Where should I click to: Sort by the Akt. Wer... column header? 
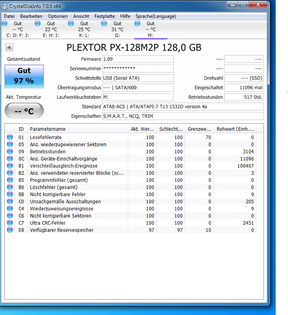click(x=142, y=129)
